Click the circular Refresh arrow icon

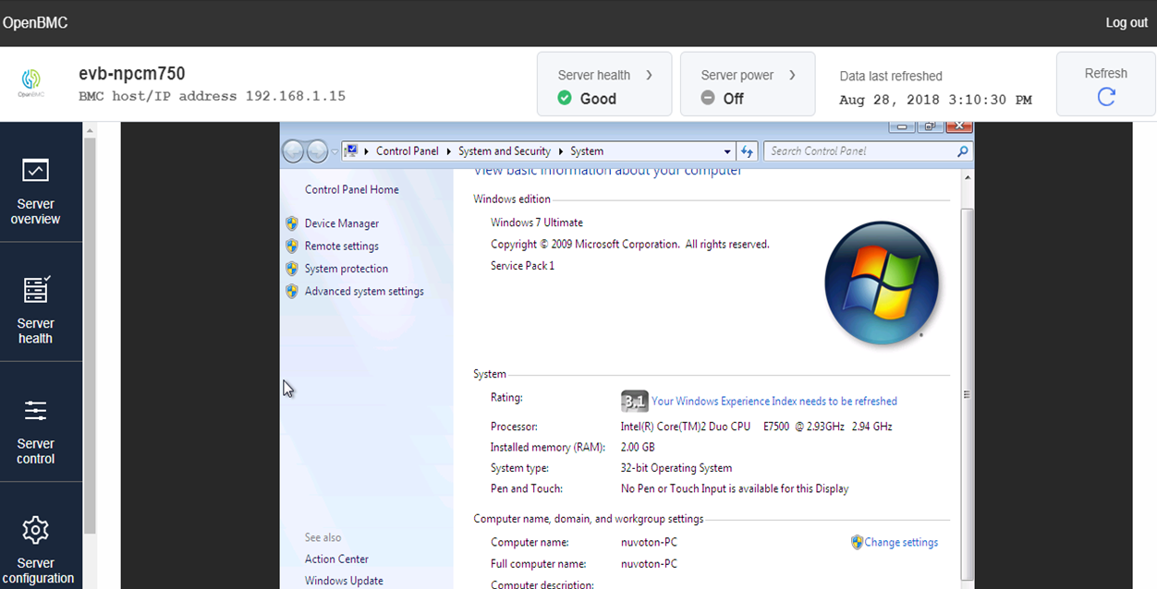coord(1105,97)
